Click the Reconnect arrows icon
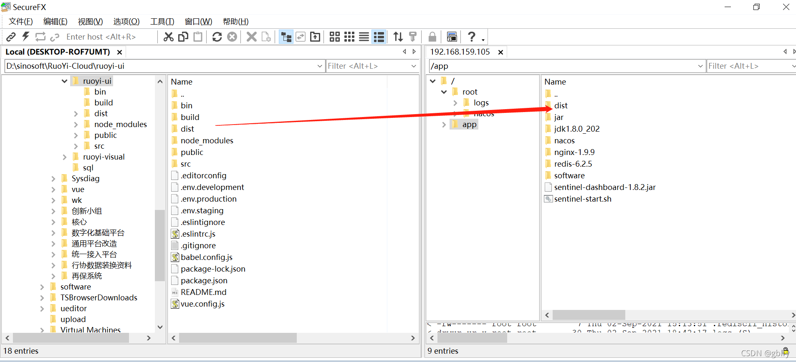 40,37
